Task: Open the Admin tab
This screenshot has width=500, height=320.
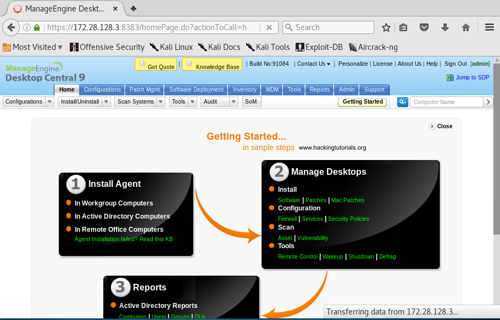Action: tap(347, 90)
